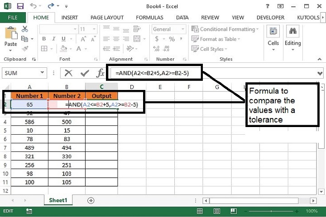
Task: Click the Borders icon
Action: 44,48
